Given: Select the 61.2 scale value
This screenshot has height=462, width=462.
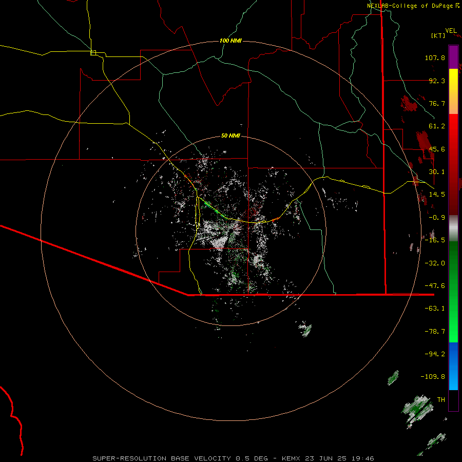Looking at the screenshot, I should pyautogui.click(x=437, y=126).
